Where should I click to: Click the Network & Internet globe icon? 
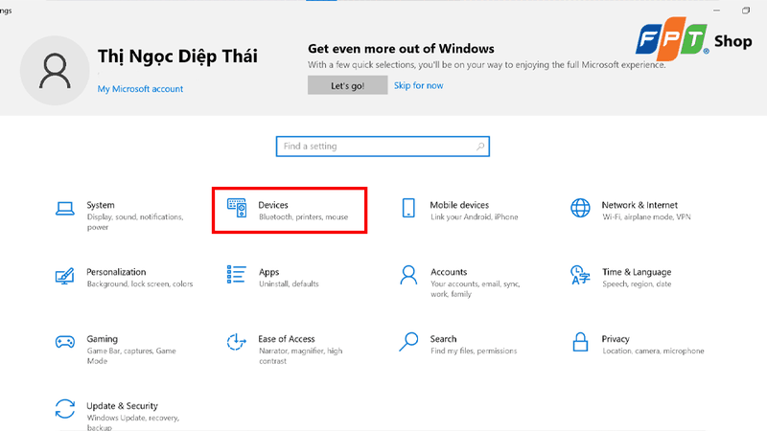[580, 208]
